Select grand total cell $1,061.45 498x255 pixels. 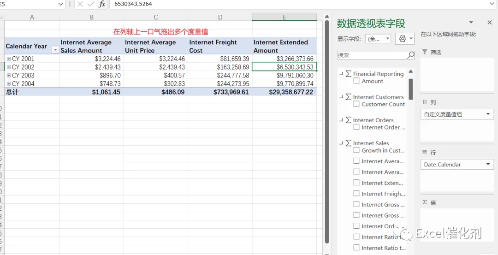pos(91,92)
